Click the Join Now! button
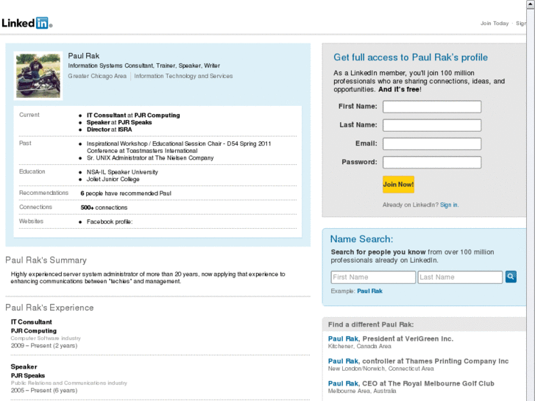 (x=398, y=184)
